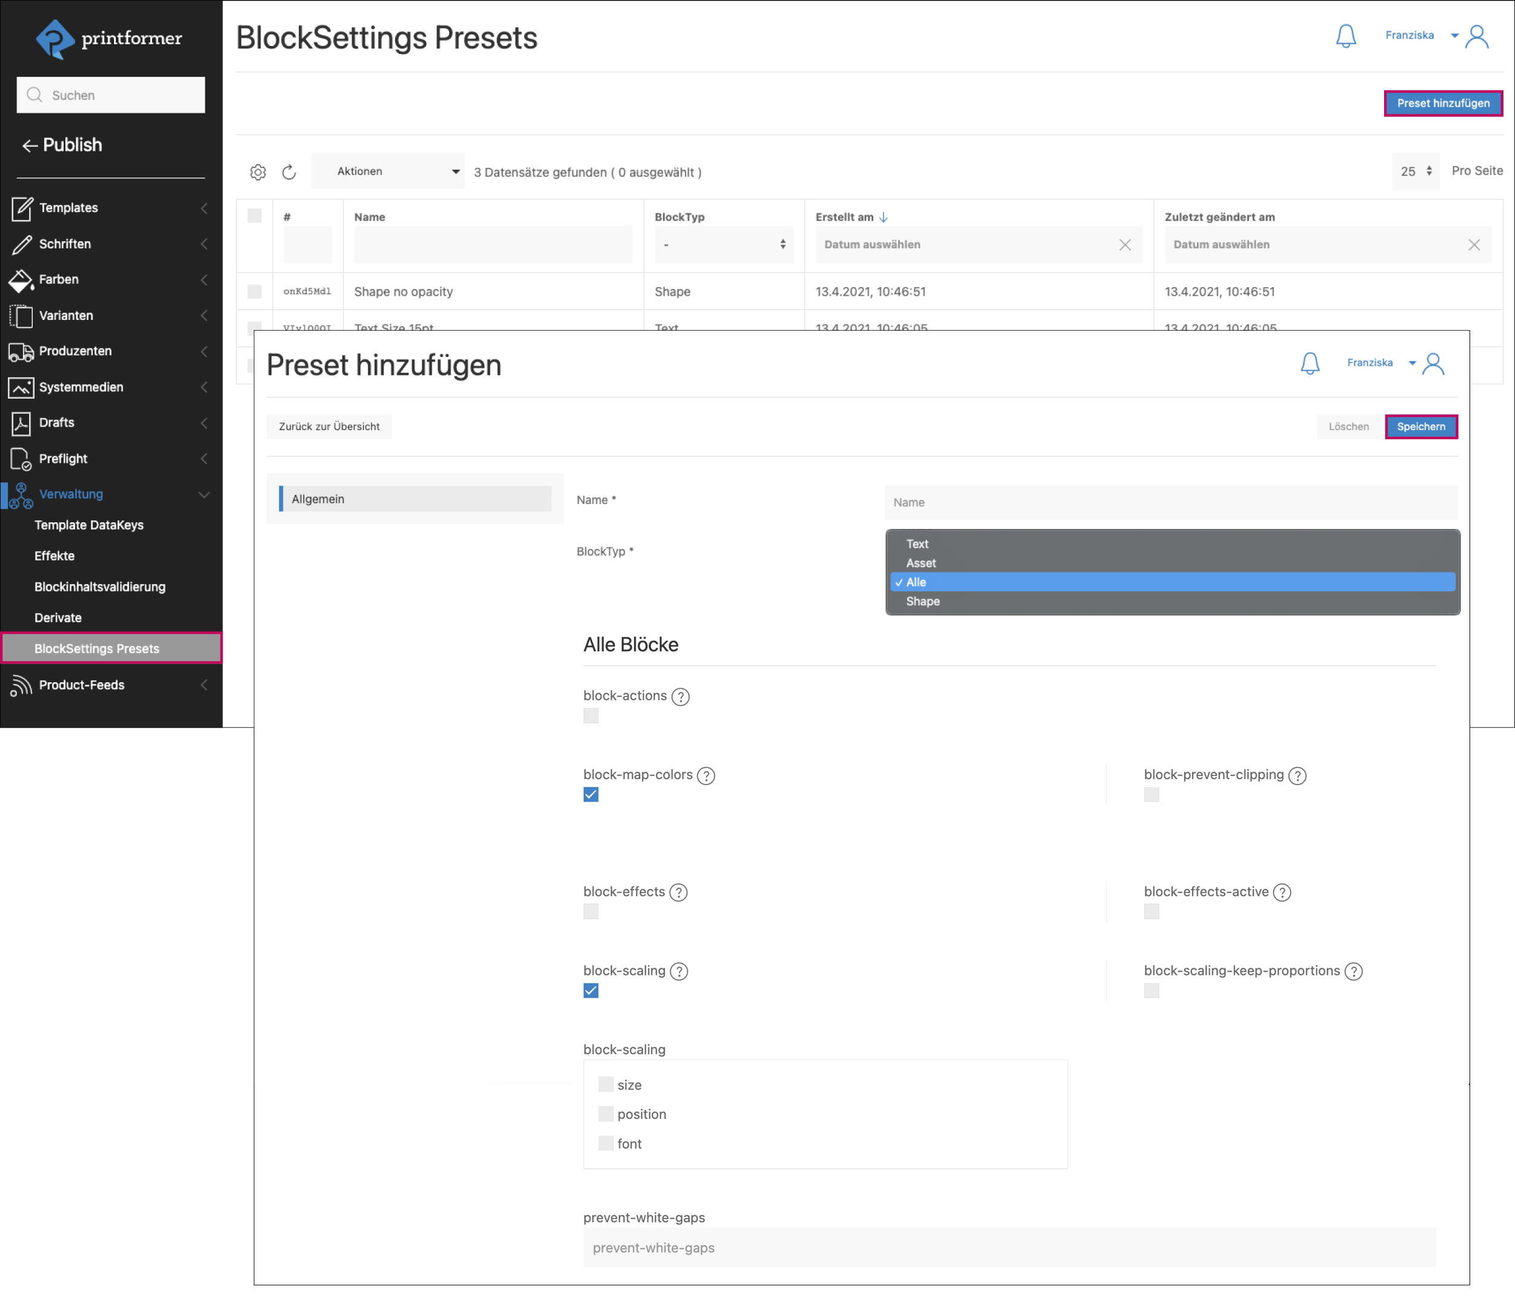Check the position option under block-scaling
The width and height of the screenshot is (1515, 1299).
point(605,1114)
